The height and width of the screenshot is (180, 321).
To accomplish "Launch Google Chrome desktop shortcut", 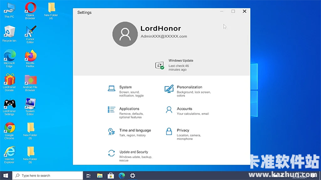I will tap(10, 130).
